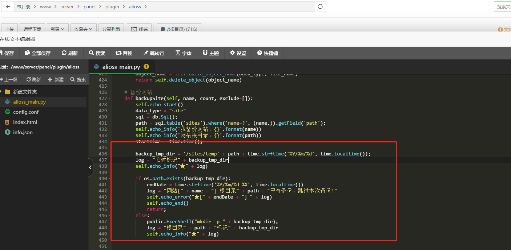Click the 全部保存 save-all icon
511x250 pixels.
(x=27, y=53)
